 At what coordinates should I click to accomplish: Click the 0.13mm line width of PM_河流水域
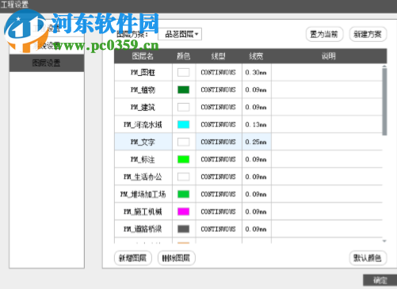pos(256,124)
